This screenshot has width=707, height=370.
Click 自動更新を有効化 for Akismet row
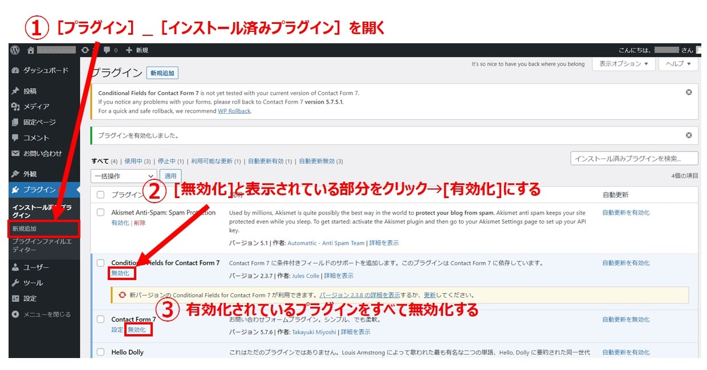coord(626,212)
